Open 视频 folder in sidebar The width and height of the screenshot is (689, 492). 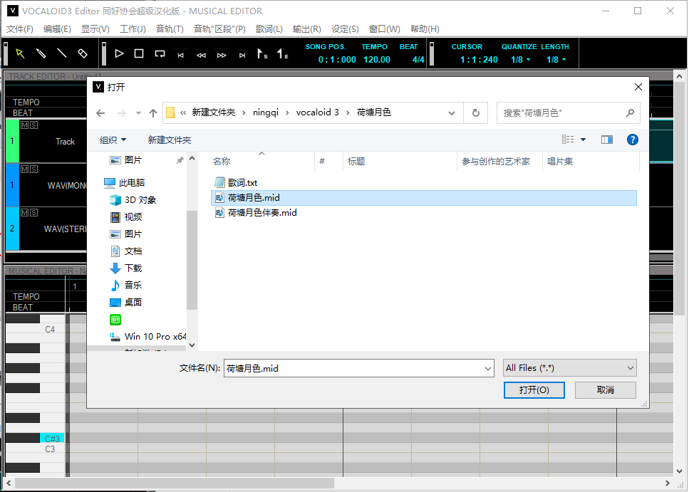(x=126, y=217)
